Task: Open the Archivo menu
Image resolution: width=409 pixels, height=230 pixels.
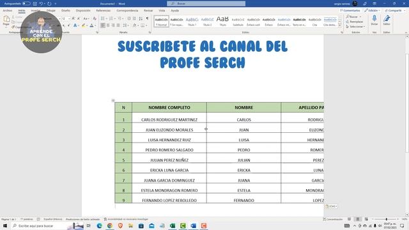Action: pyautogui.click(x=7, y=10)
